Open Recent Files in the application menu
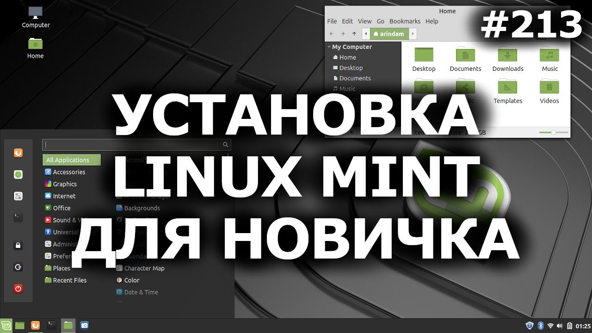Image resolution: width=592 pixels, height=333 pixels. pos(66,280)
